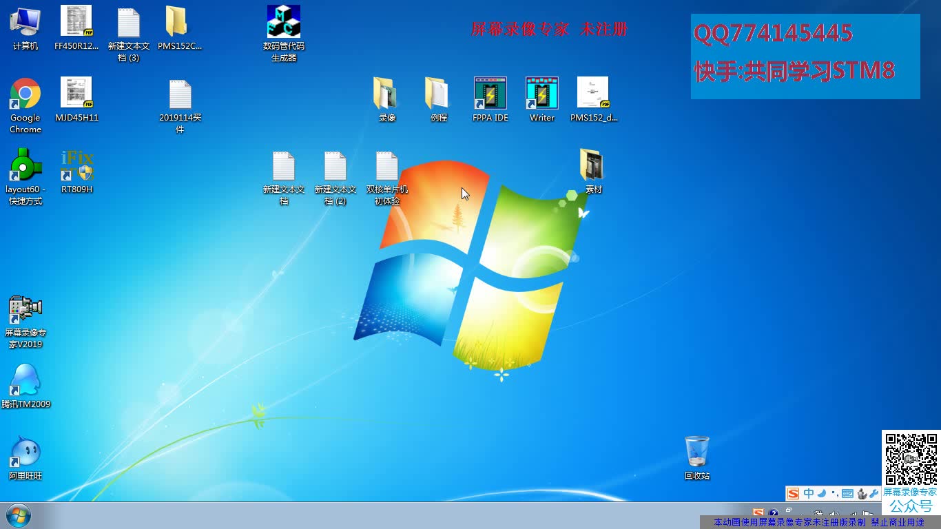Toggle 中 Chinese/English input mode

(809, 493)
